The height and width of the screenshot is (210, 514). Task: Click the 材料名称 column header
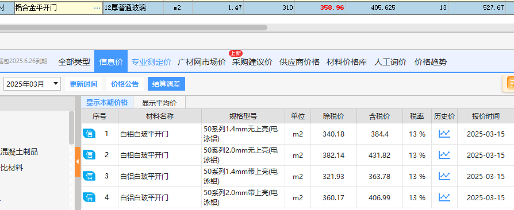pos(160,116)
